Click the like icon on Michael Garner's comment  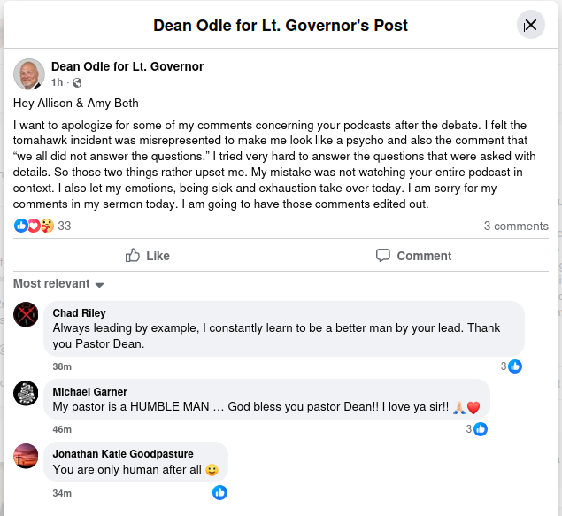[x=481, y=429]
